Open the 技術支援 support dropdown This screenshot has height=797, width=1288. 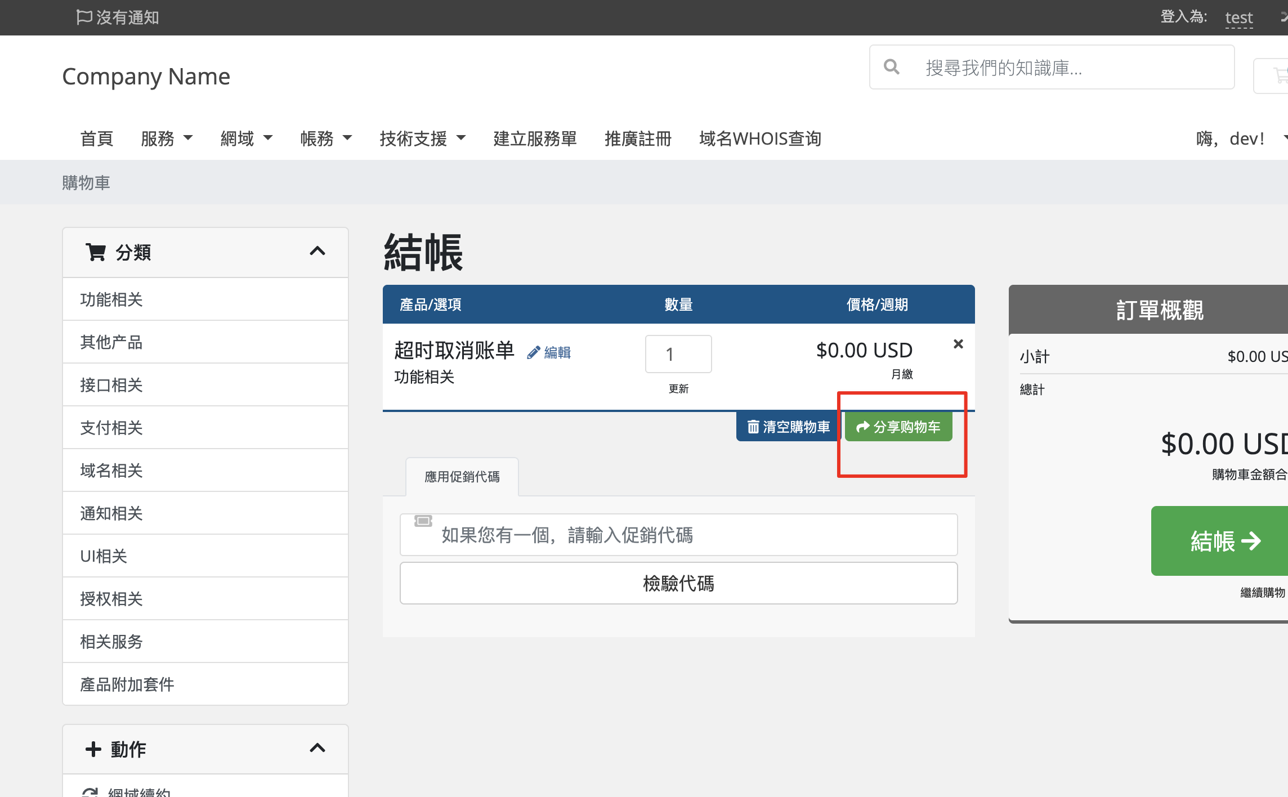pyautogui.click(x=422, y=138)
